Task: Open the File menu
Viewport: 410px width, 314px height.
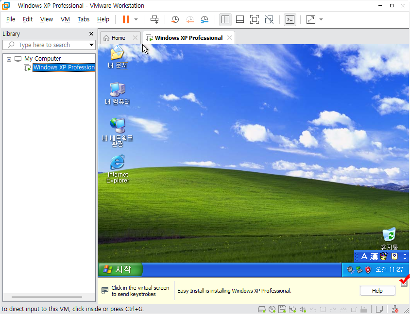Action: tap(11, 19)
